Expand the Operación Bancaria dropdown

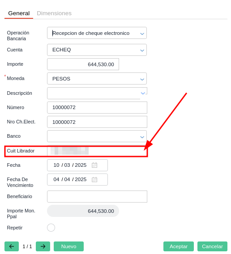[x=142, y=34]
